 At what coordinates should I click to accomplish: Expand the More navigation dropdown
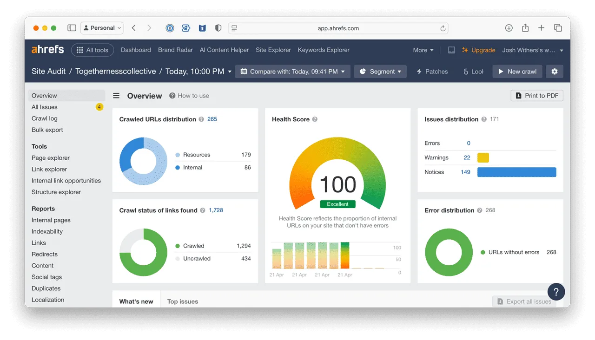(x=423, y=50)
